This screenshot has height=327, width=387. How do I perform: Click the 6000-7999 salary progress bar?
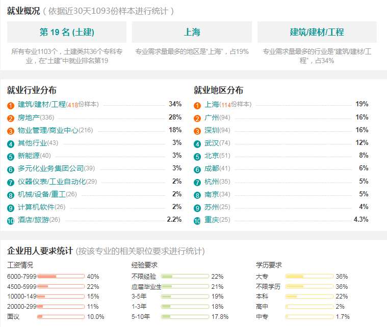click(61, 276)
